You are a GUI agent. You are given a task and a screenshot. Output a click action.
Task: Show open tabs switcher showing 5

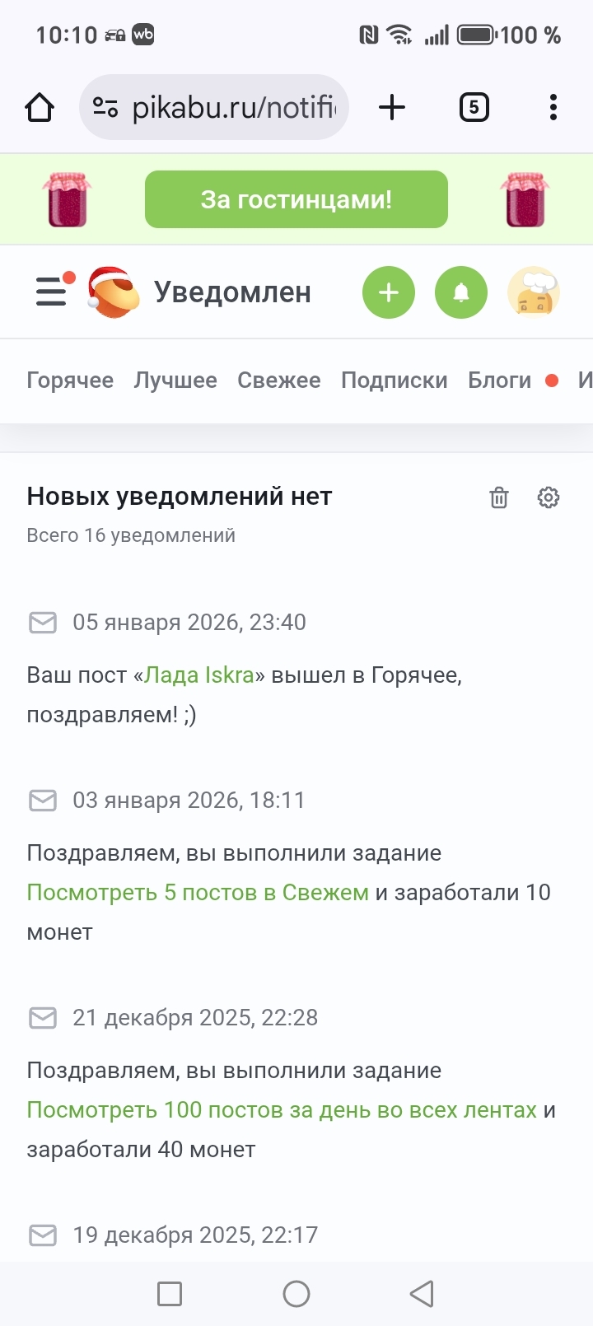(474, 107)
